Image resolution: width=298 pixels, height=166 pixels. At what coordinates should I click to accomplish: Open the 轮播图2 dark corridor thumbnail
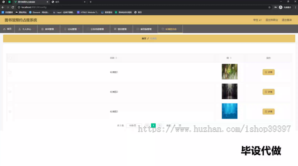tap(229, 91)
